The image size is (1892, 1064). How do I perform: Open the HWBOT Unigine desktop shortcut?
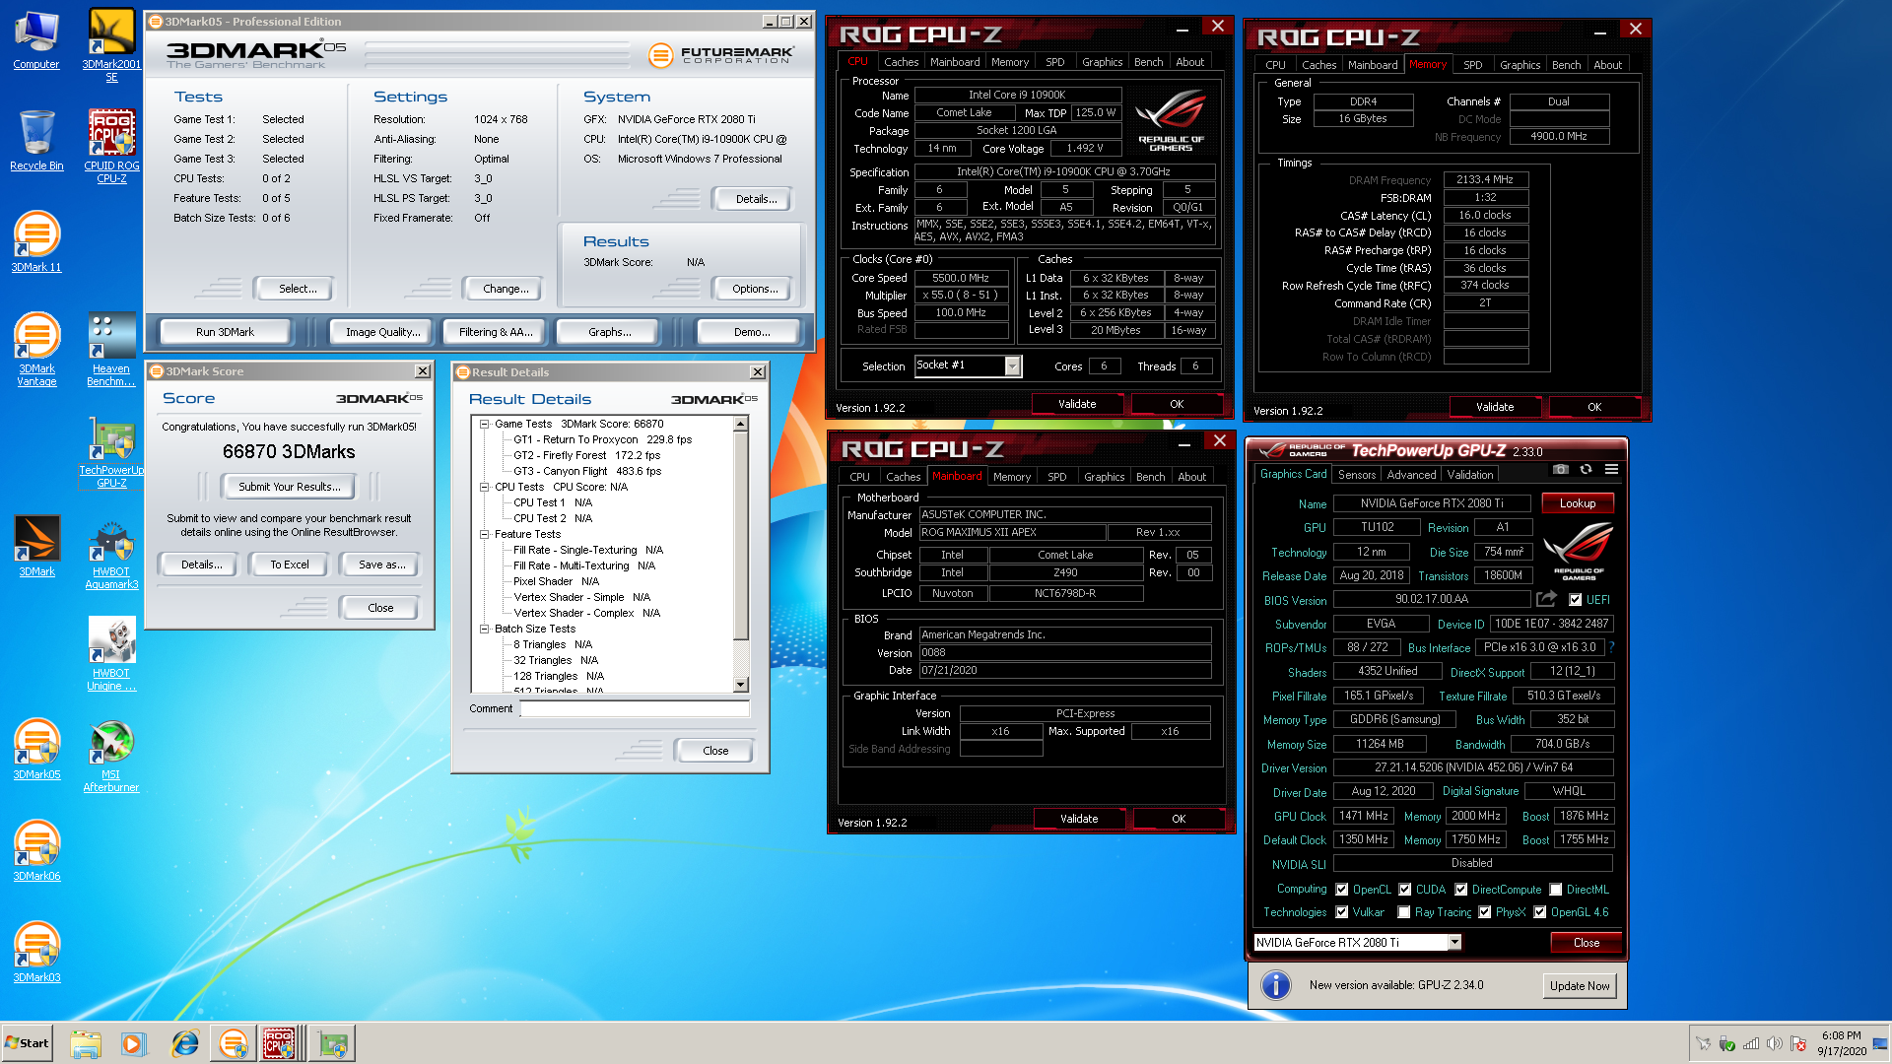point(111,654)
